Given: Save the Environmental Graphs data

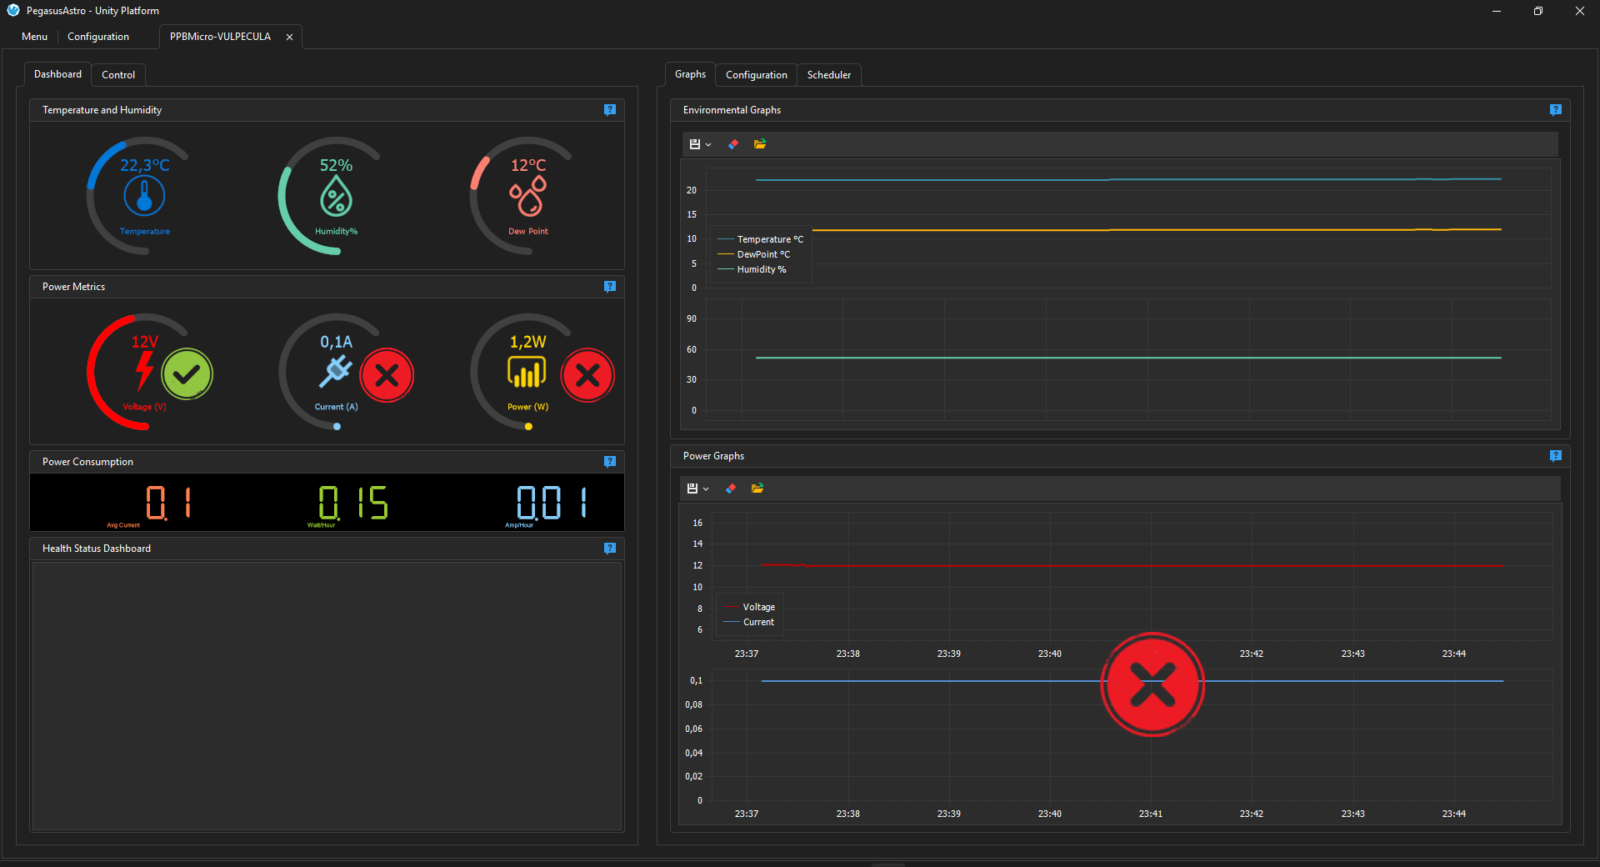Looking at the screenshot, I should click(695, 144).
